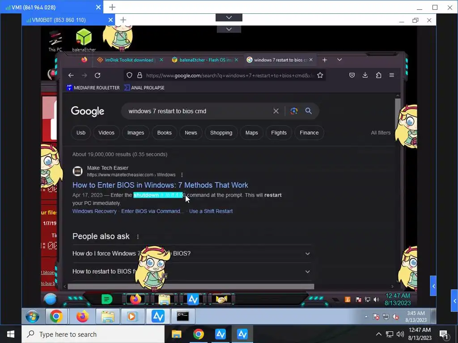Expand the outer blue side panel arrow
The width and height of the screenshot is (458, 343).
tap(454, 301)
